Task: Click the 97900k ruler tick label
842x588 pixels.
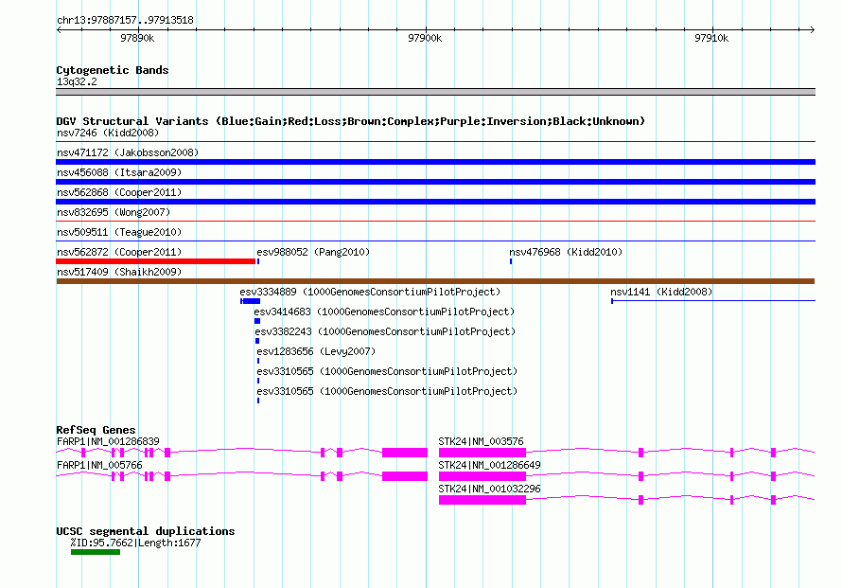Action: click(424, 38)
